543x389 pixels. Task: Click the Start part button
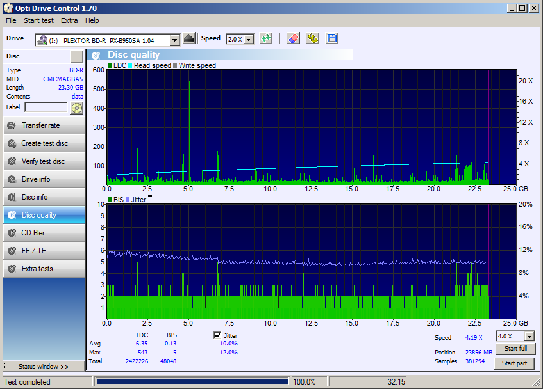click(514, 363)
